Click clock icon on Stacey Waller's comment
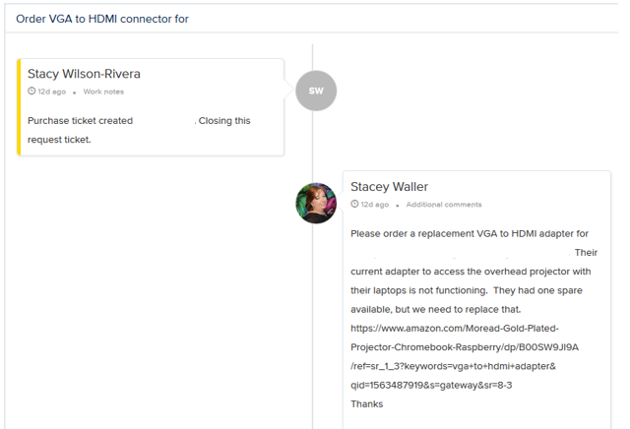 click(x=355, y=205)
